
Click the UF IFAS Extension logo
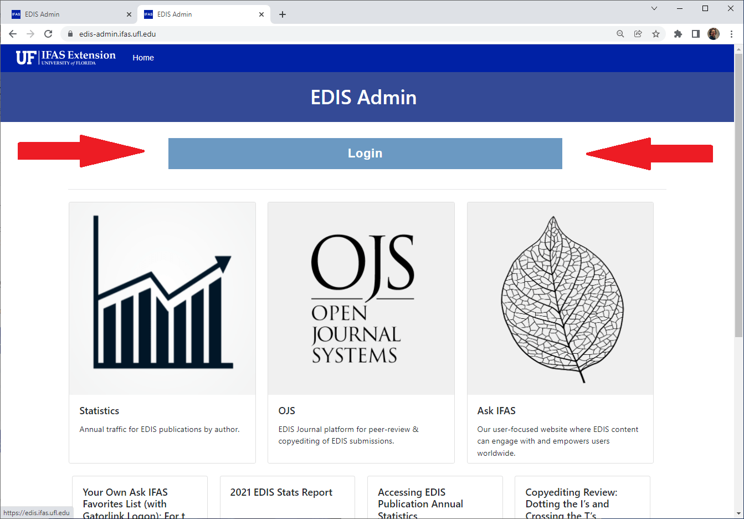point(66,58)
